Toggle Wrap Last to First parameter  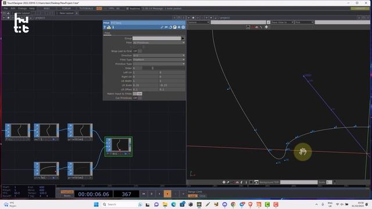(137, 51)
